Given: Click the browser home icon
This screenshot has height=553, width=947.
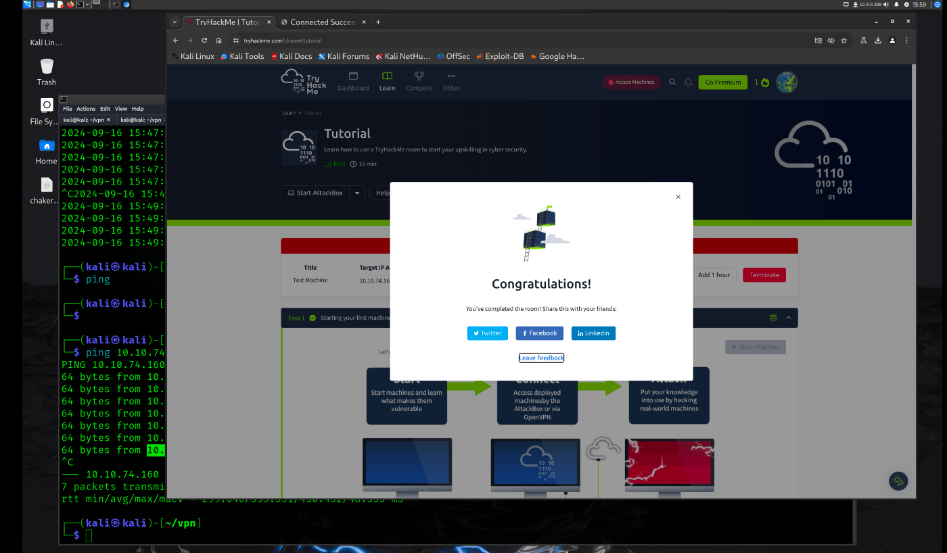Looking at the screenshot, I should (218, 41).
